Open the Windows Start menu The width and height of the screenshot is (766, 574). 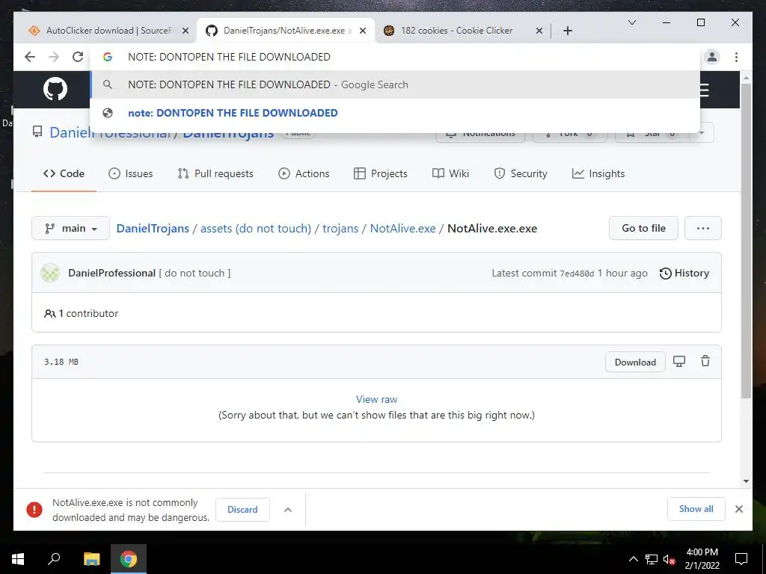click(18, 559)
